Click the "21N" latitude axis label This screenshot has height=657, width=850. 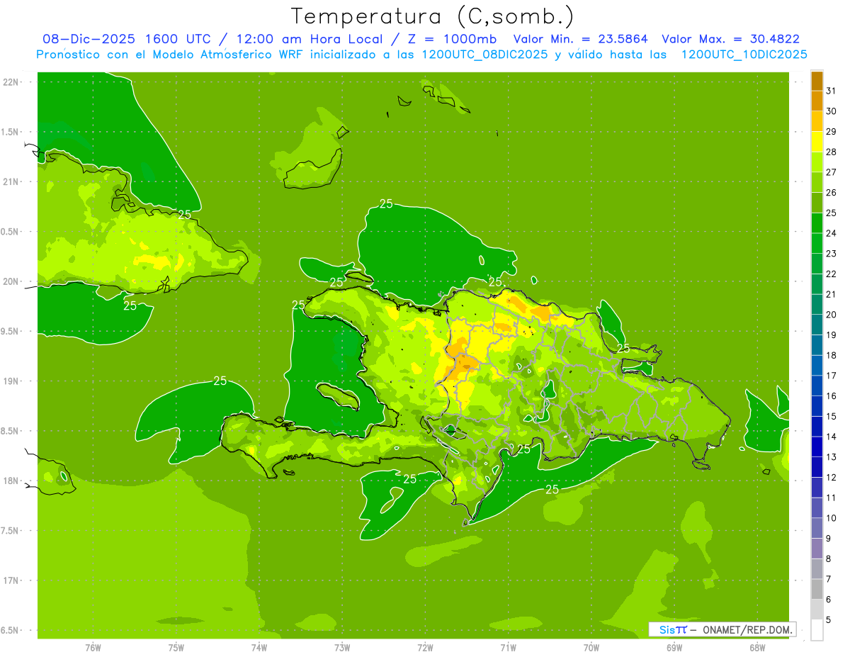11,181
